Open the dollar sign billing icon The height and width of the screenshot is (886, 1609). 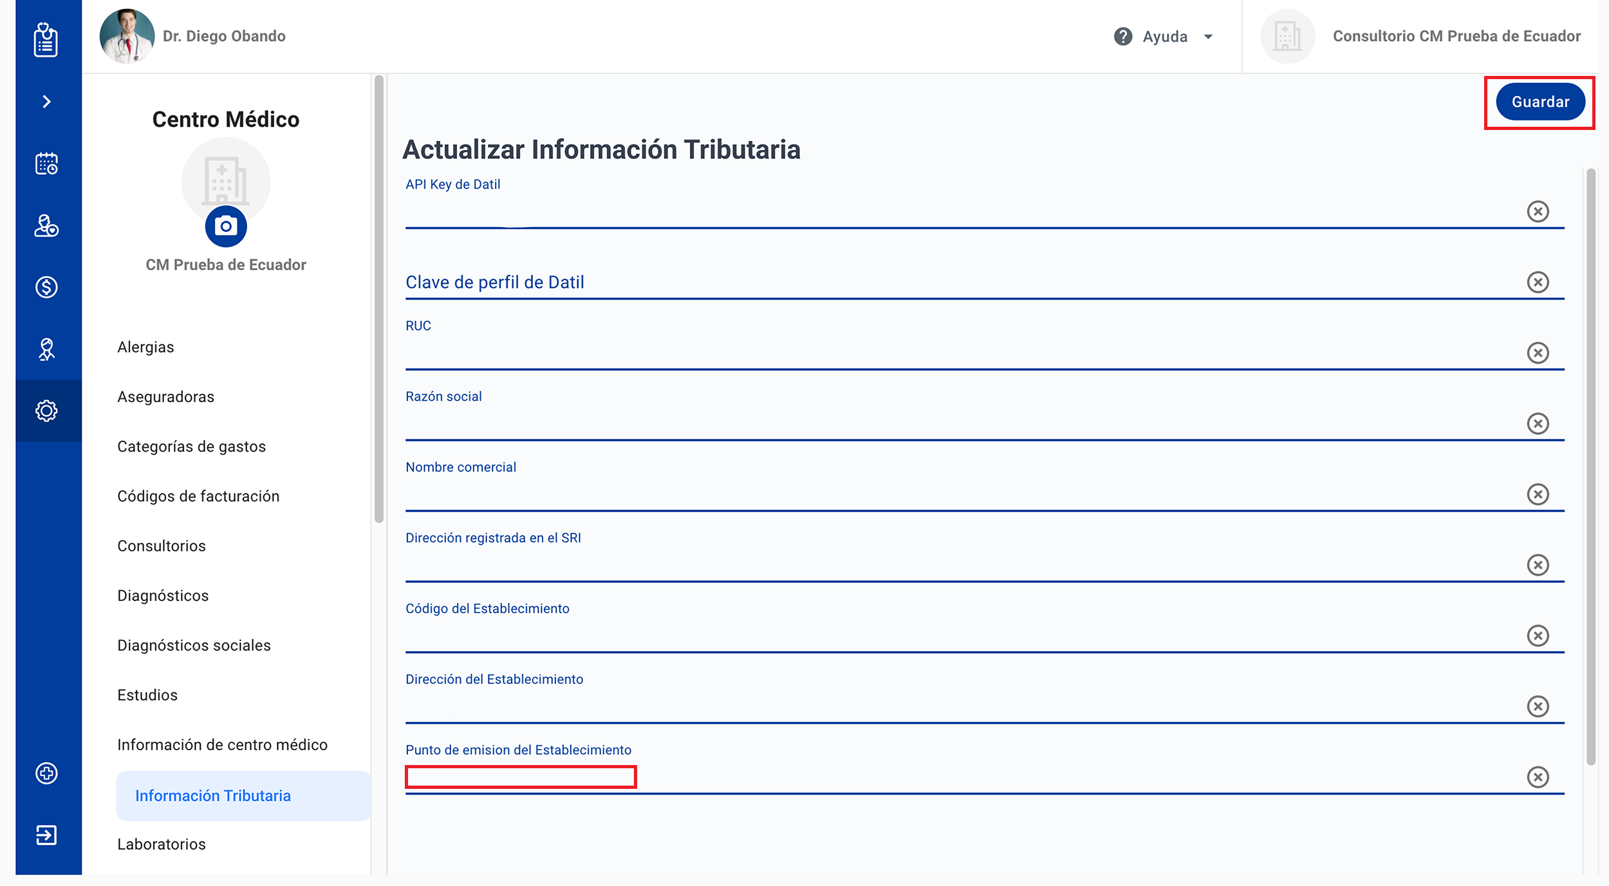pyautogui.click(x=46, y=287)
